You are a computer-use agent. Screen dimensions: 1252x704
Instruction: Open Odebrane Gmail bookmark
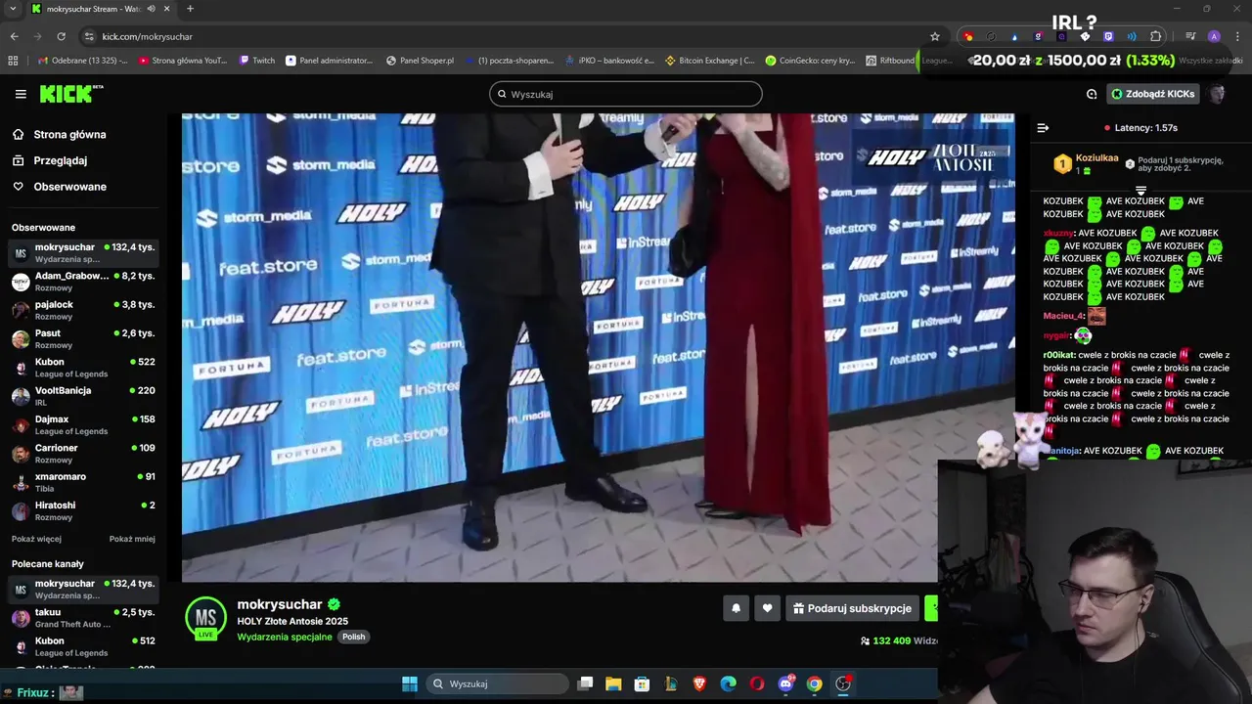82,61
